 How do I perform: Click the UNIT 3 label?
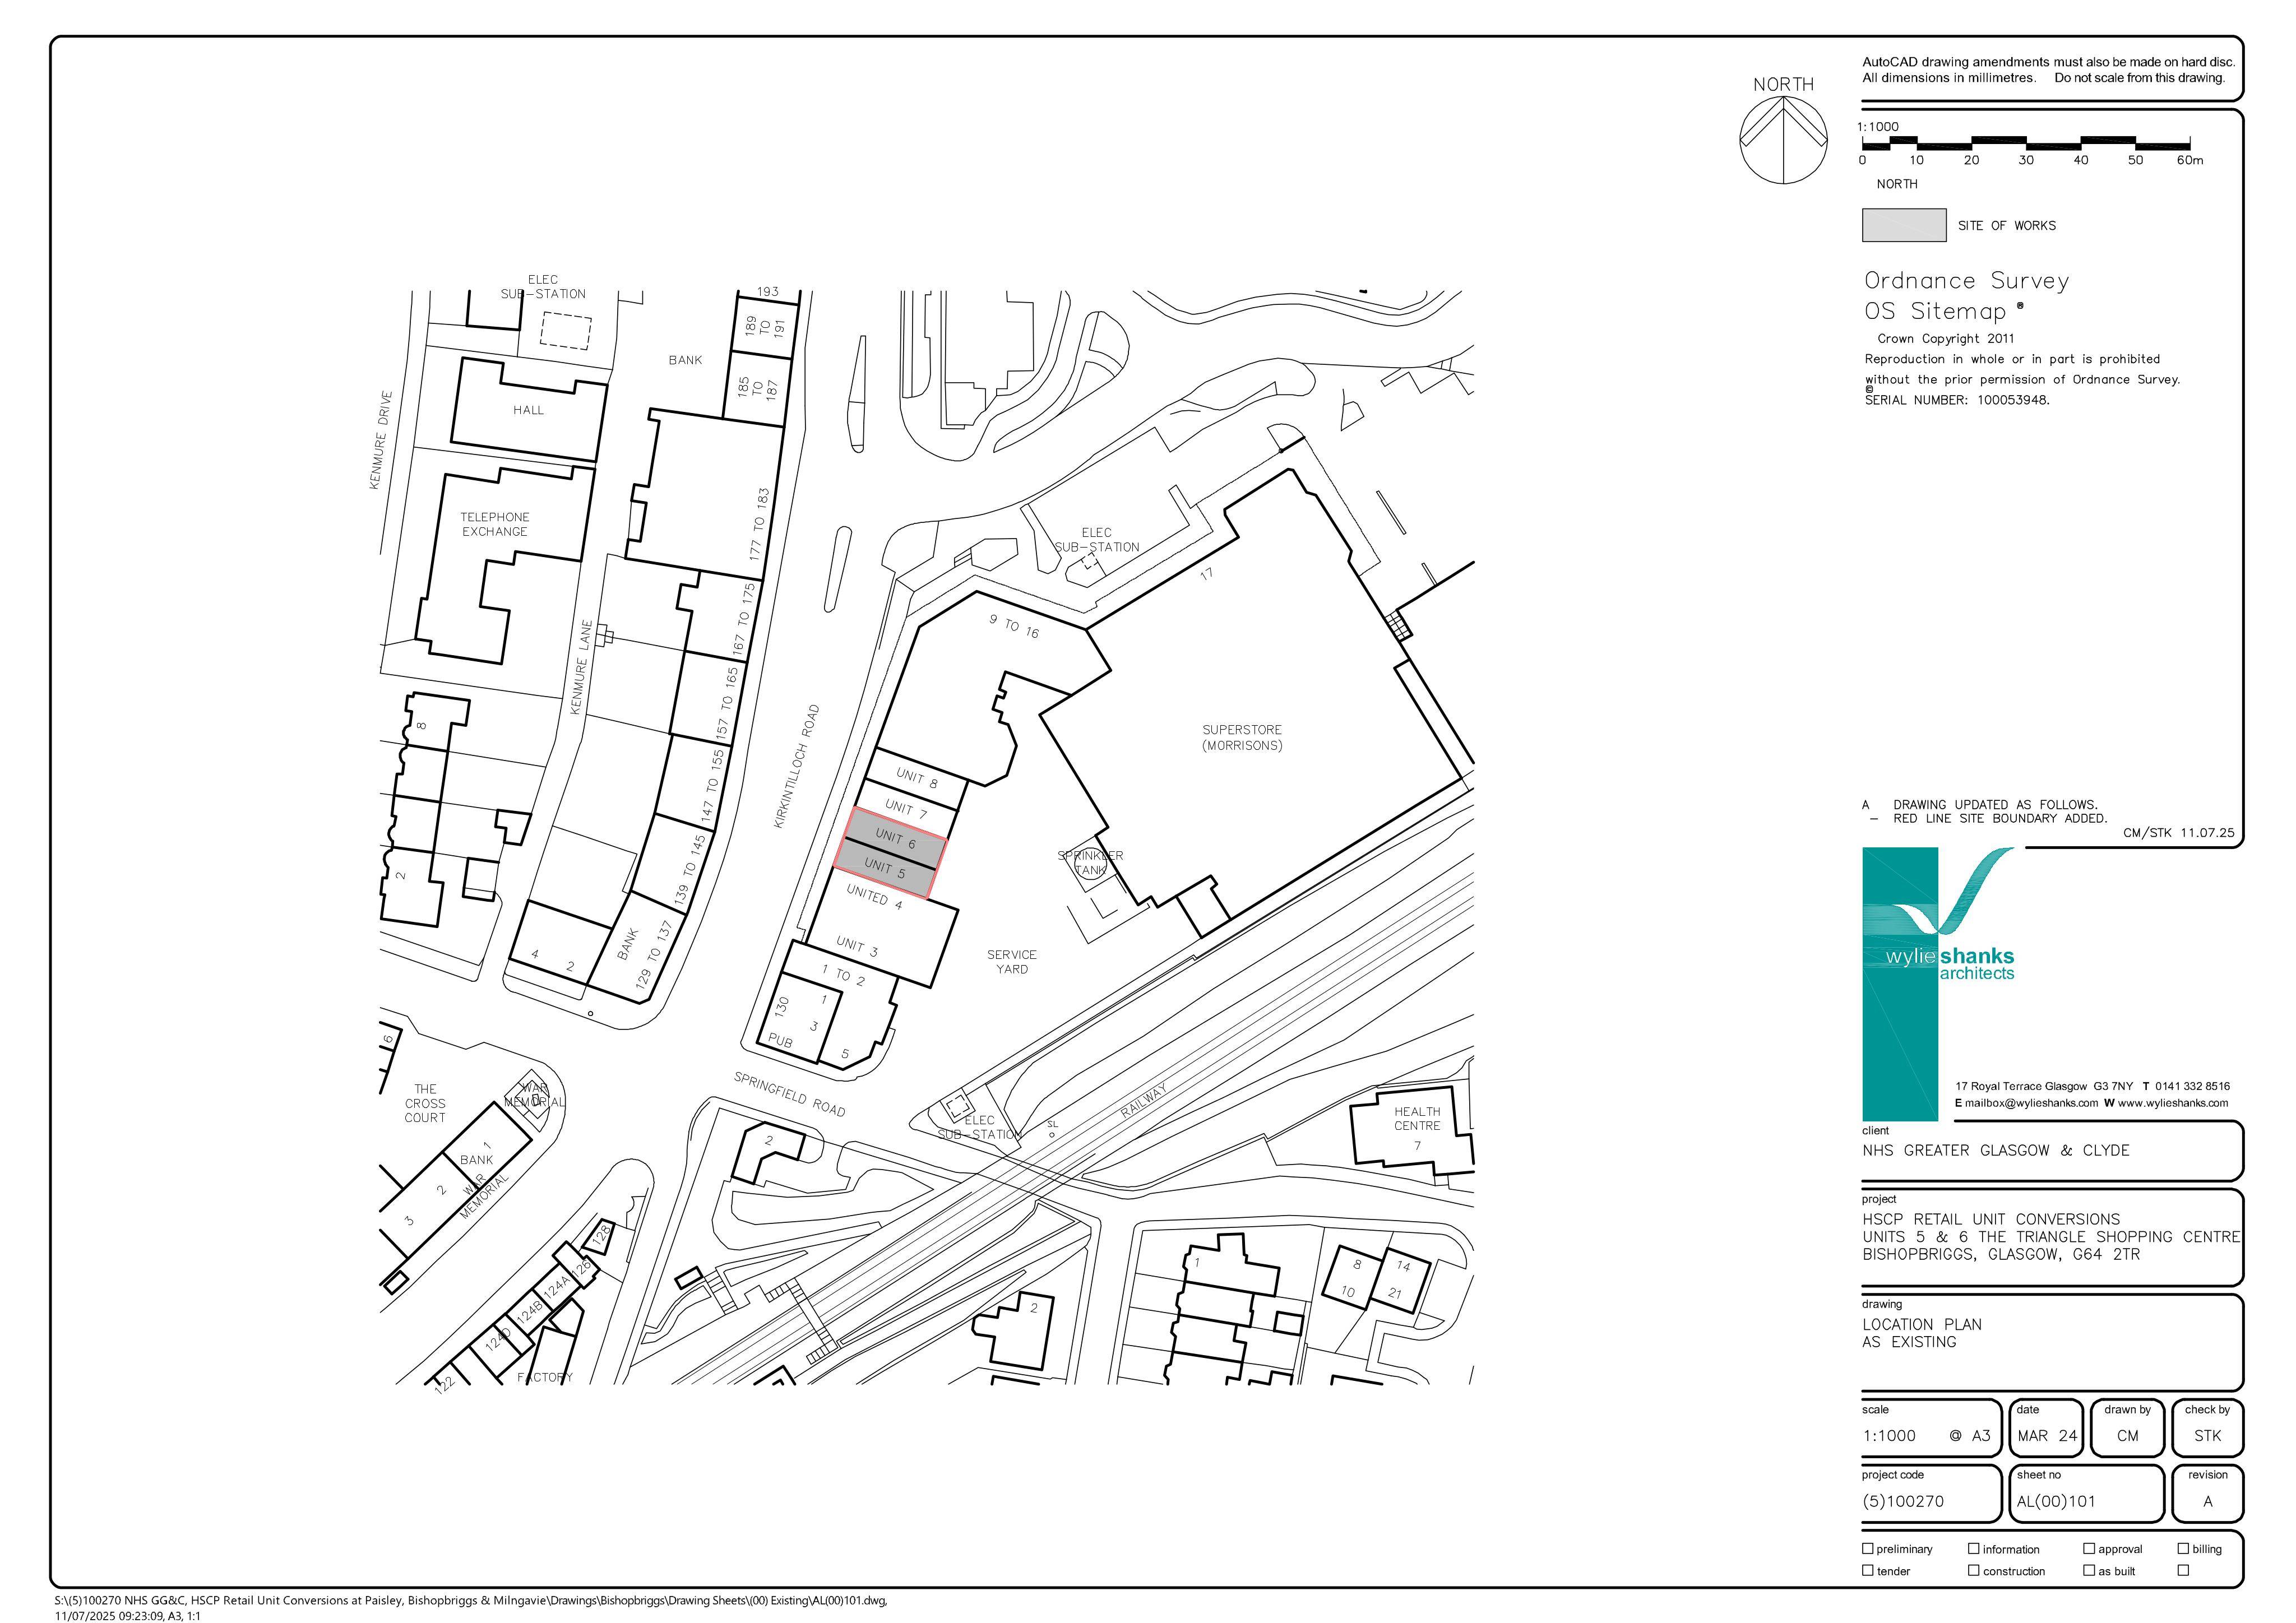(x=857, y=946)
